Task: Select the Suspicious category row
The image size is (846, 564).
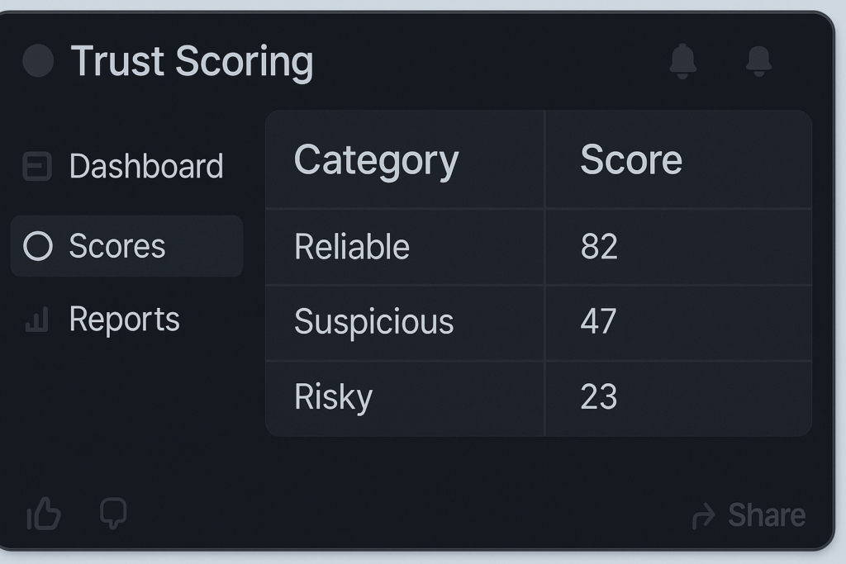Action: [x=373, y=322]
